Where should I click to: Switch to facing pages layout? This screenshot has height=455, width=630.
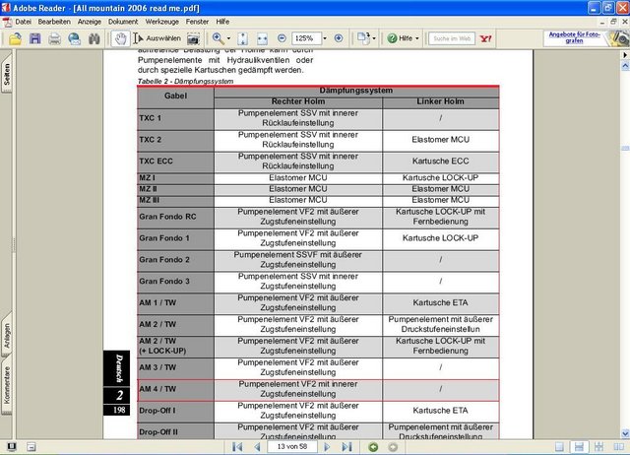619,447
